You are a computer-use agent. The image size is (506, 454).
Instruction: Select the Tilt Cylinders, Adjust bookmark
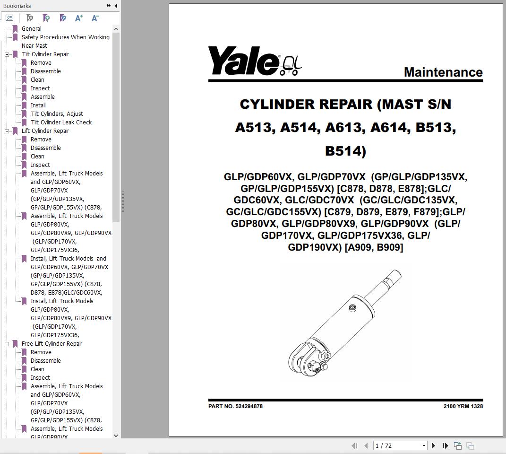pyautogui.click(x=57, y=114)
